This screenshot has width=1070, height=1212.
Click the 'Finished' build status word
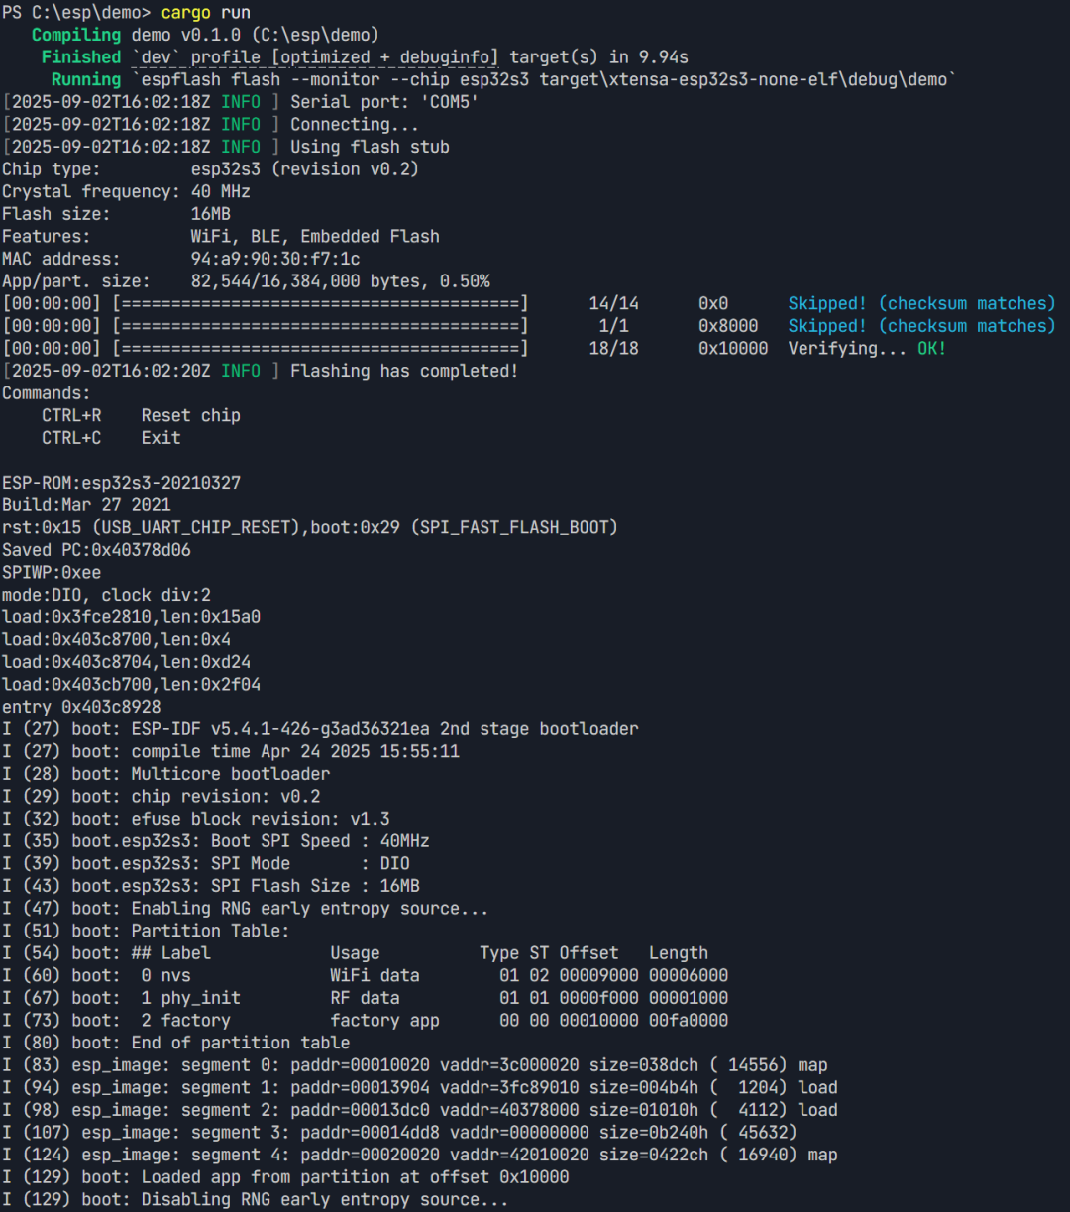pyautogui.click(x=81, y=57)
